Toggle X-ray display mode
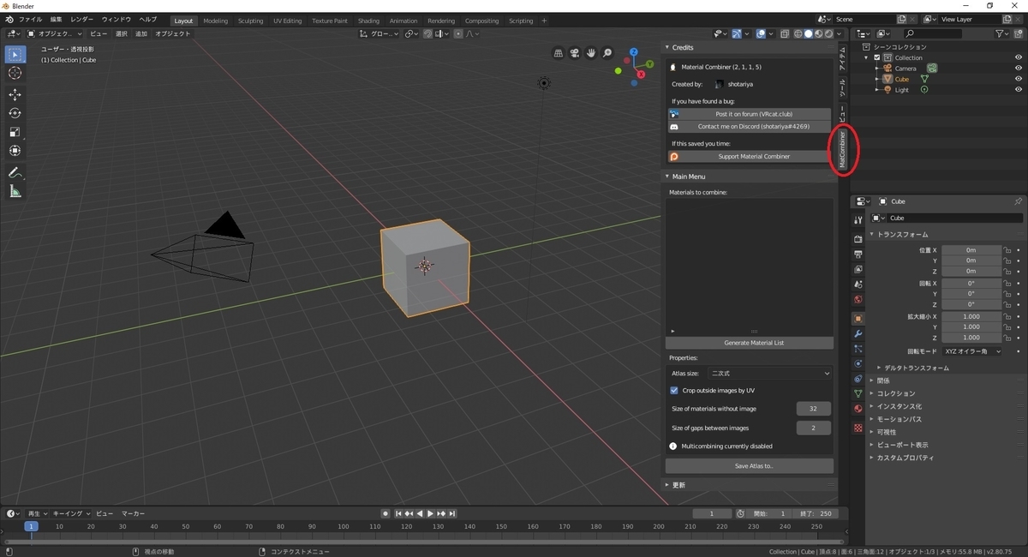The width and height of the screenshot is (1028, 557). point(784,33)
